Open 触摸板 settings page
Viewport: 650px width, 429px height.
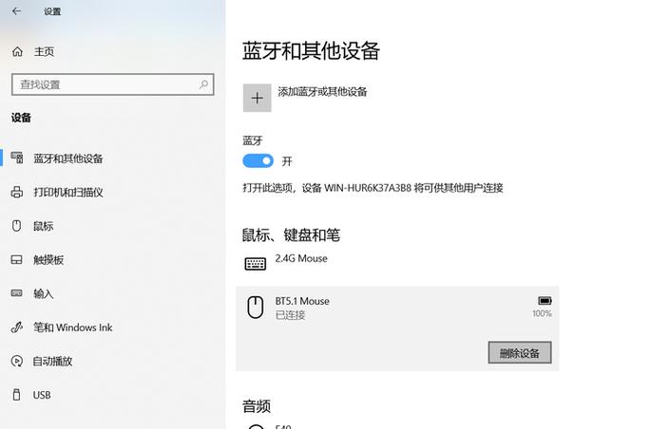pos(48,260)
